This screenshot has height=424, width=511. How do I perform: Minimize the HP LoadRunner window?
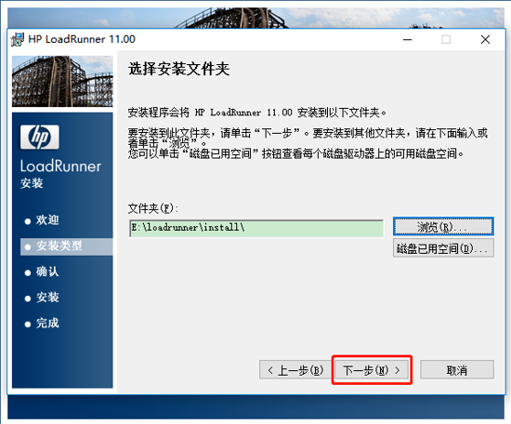coord(407,39)
